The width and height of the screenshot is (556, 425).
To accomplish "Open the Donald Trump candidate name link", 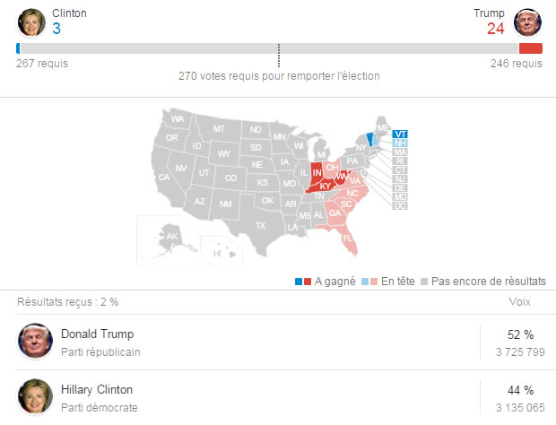I will pyautogui.click(x=97, y=334).
